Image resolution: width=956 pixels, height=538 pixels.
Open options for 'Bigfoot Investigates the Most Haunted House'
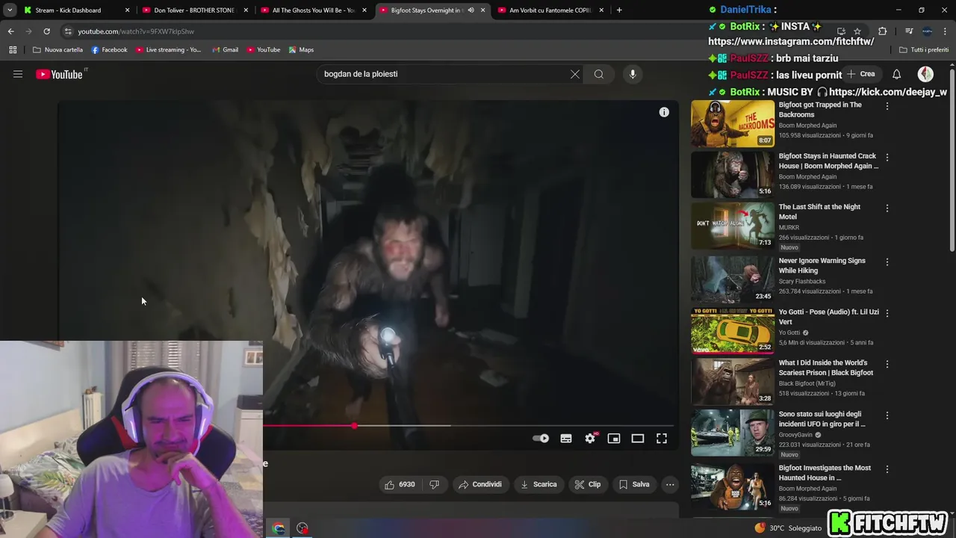point(887,469)
